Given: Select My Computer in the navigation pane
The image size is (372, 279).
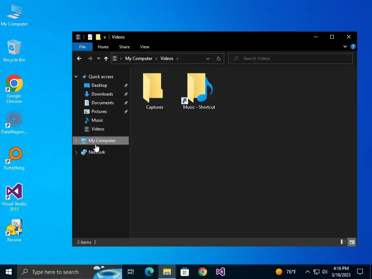Looking at the screenshot, I should click(x=102, y=141).
